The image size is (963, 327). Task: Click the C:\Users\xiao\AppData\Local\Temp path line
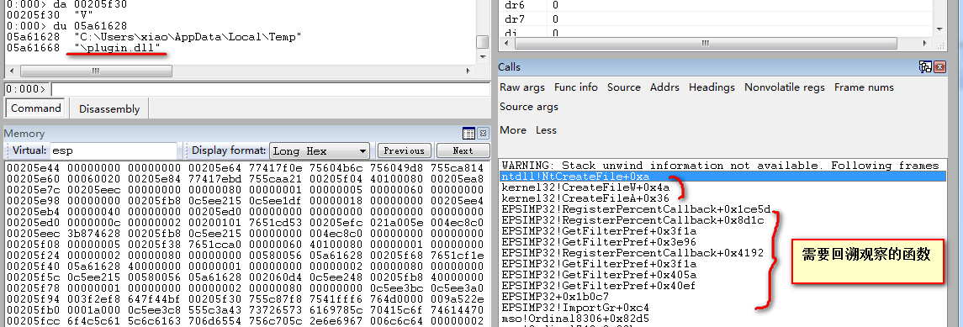(x=188, y=37)
